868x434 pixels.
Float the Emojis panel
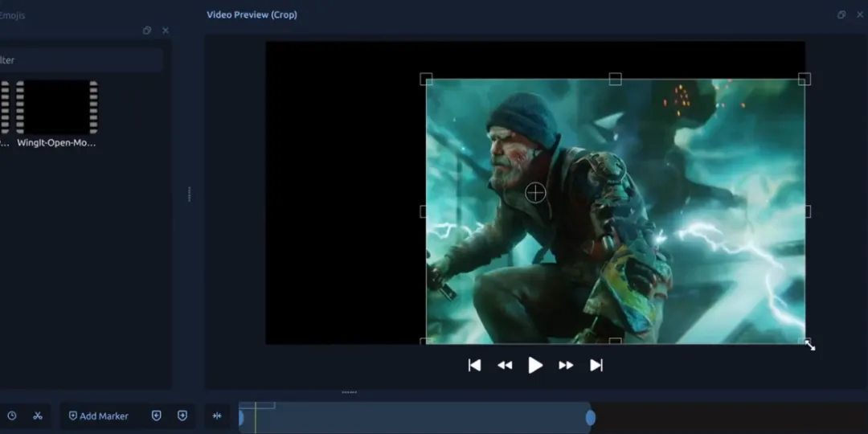(x=147, y=31)
